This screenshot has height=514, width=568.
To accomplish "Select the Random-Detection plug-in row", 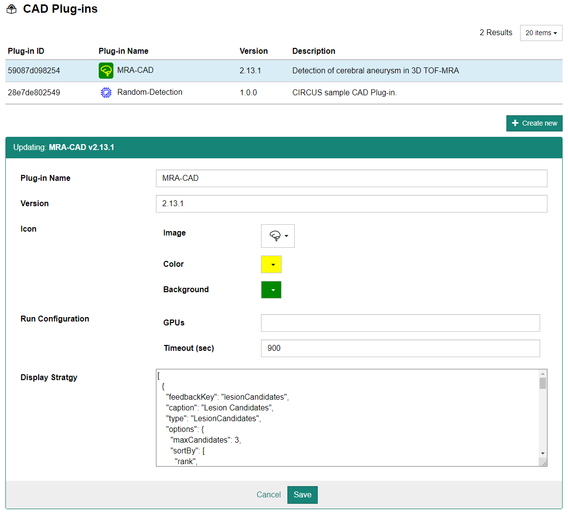I will point(284,93).
